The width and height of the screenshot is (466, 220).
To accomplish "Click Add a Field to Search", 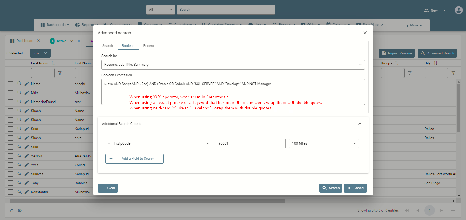I will [x=134, y=159].
